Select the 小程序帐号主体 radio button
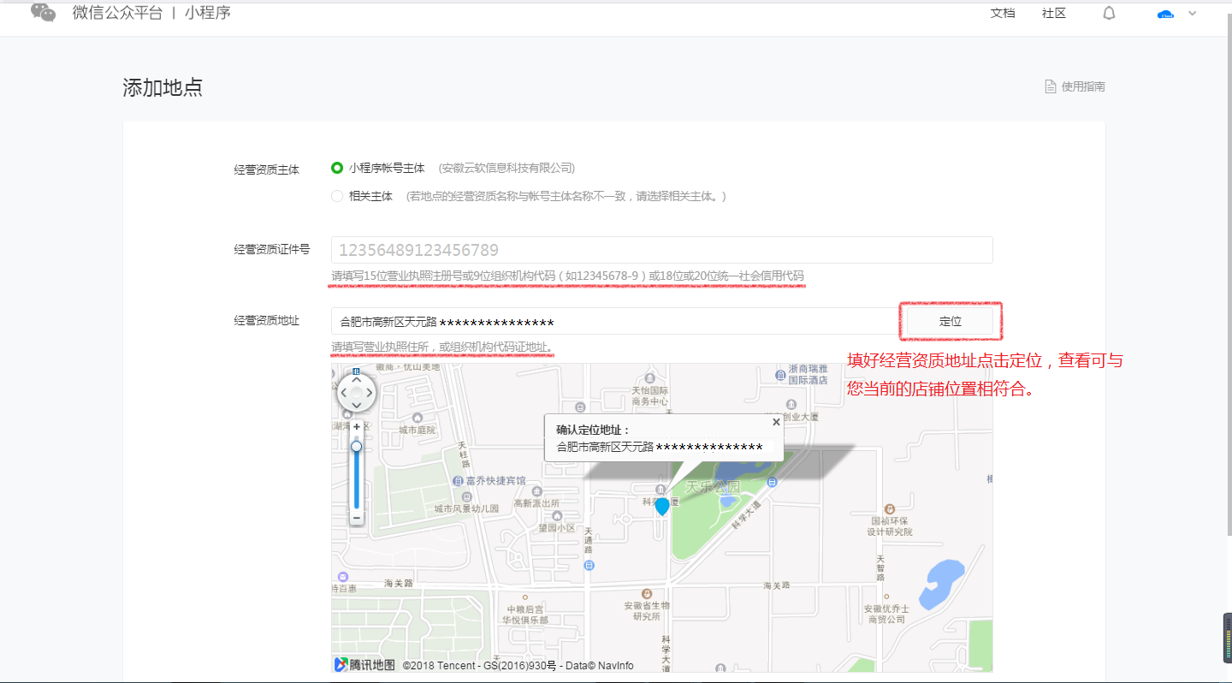1232x683 pixels. tap(336, 169)
